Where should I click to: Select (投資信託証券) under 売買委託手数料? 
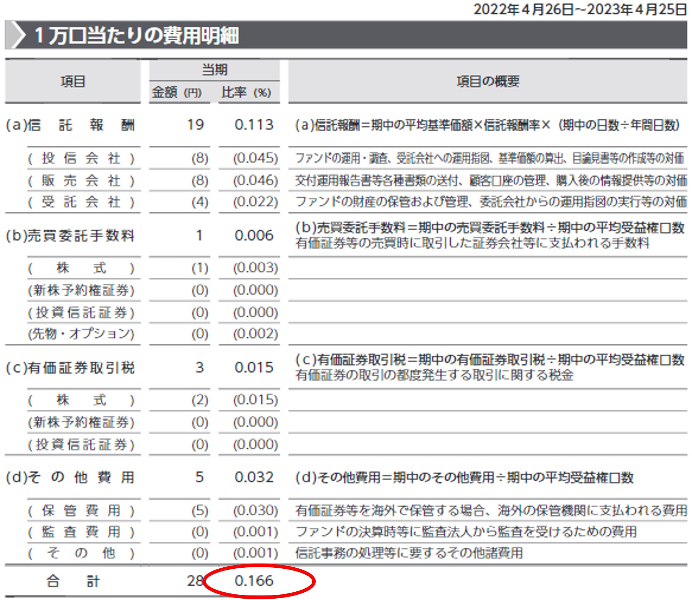click(81, 312)
